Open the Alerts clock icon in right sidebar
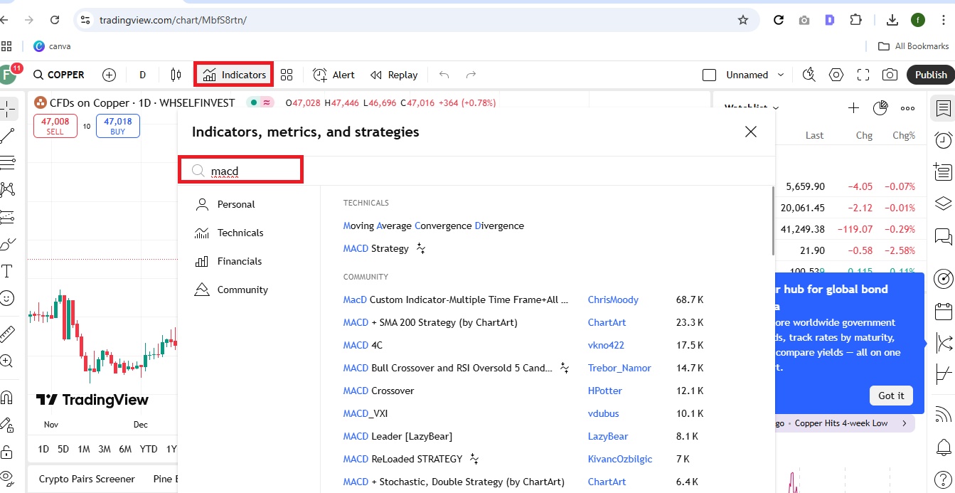Viewport: 955px width, 493px height. tap(944, 140)
